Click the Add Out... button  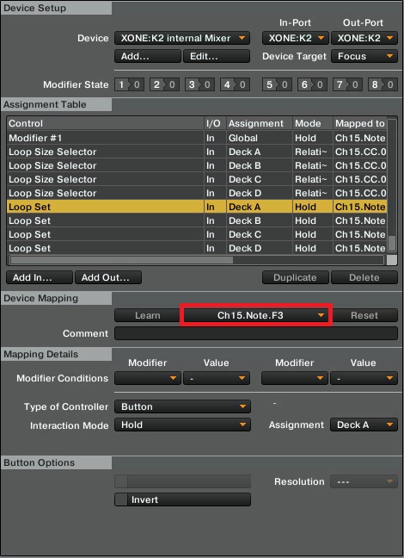coord(108,277)
